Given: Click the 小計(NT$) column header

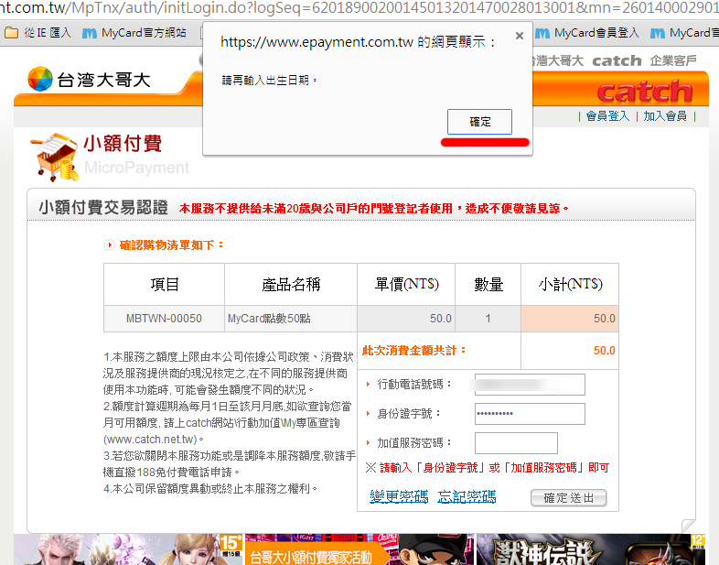Looking at the screenshot, I should coord(570,285).
